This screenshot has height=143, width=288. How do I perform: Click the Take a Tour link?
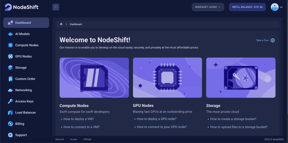(262, 40)
